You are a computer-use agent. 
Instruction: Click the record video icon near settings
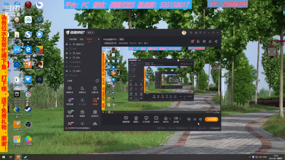189,119
